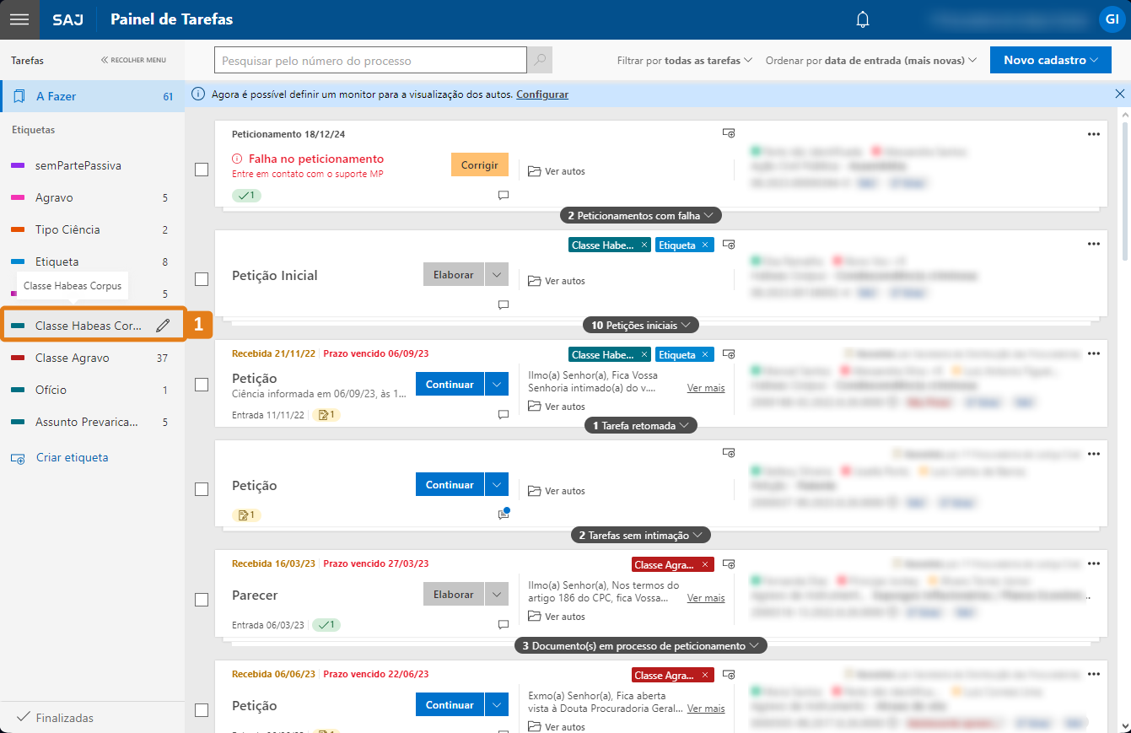Open the three-dots menu on Falha no peticionamento card
1131x733 pixels.
[1093, 134]
